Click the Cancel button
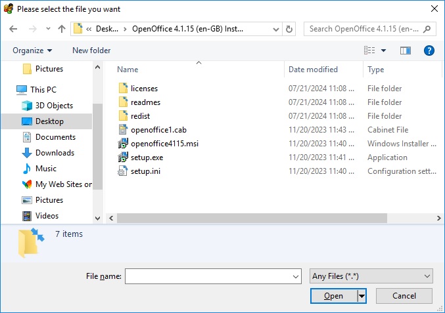 404,296
